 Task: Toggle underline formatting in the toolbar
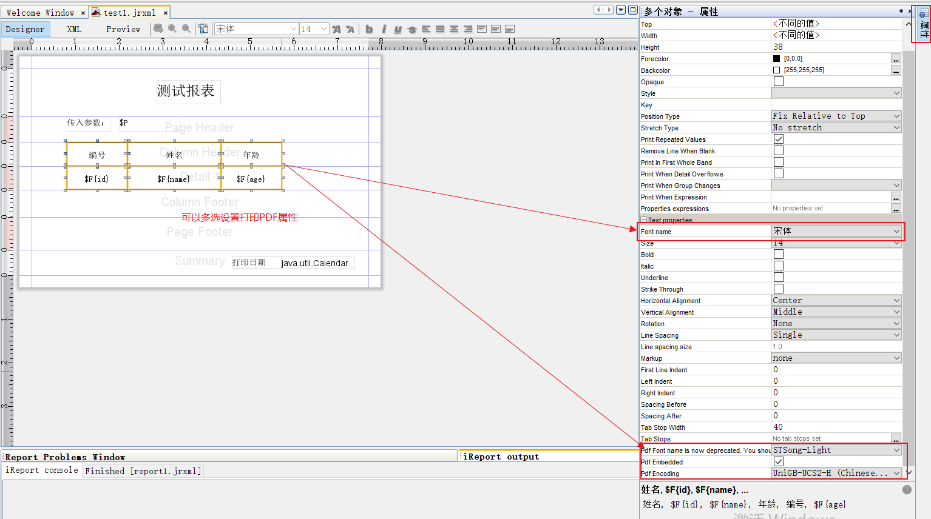(x=398, y=29)
